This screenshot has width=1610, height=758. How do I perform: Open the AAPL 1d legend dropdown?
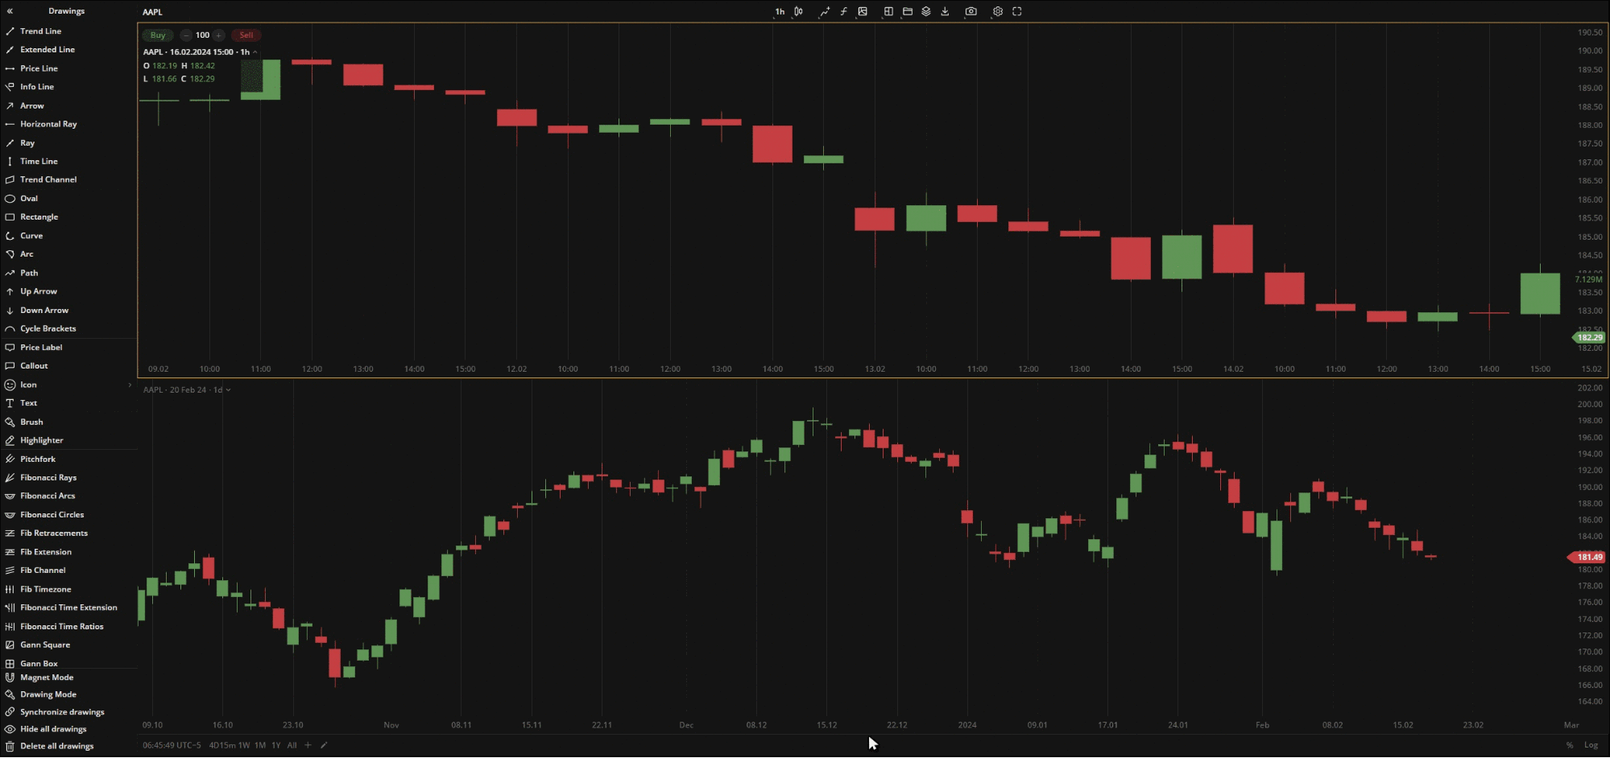229,390
